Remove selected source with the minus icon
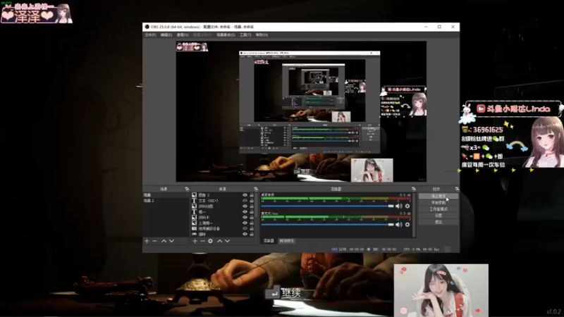 pyautogui.click(x=202, y=241)
